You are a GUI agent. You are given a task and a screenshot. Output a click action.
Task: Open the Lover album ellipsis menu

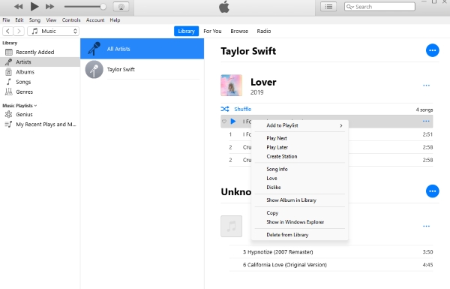click(x=426, y=86)
